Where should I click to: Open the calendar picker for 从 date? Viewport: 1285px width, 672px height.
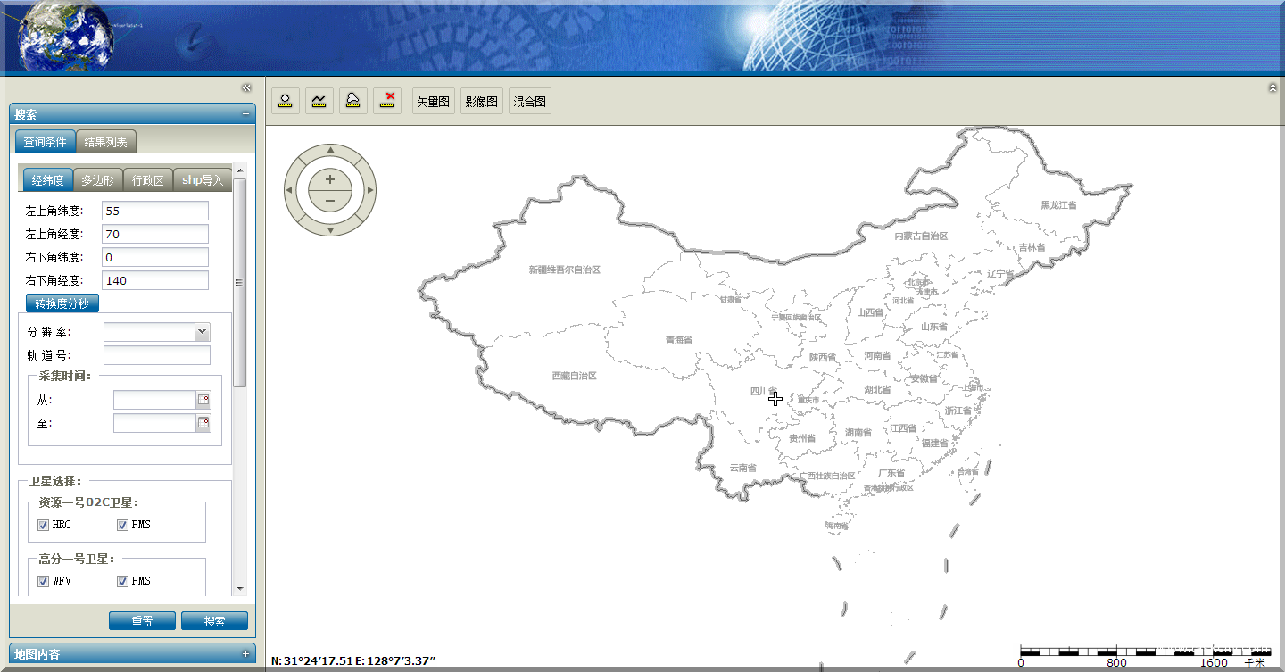(203, 400)
